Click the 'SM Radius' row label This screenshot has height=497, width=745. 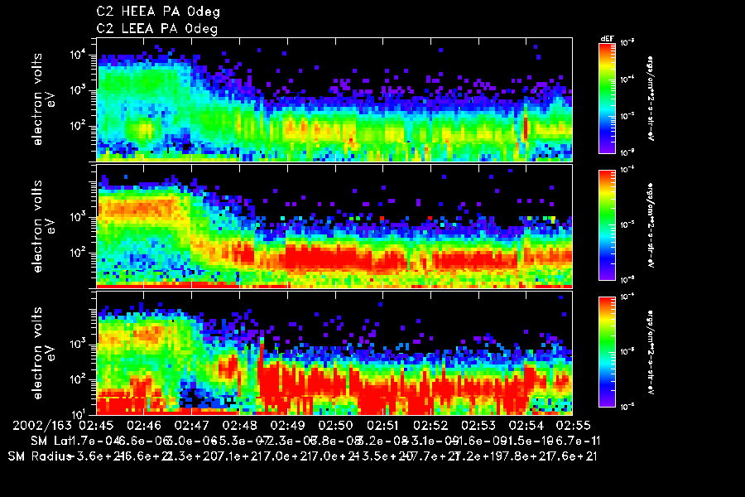pyautogui.click(x=41, y=456)
